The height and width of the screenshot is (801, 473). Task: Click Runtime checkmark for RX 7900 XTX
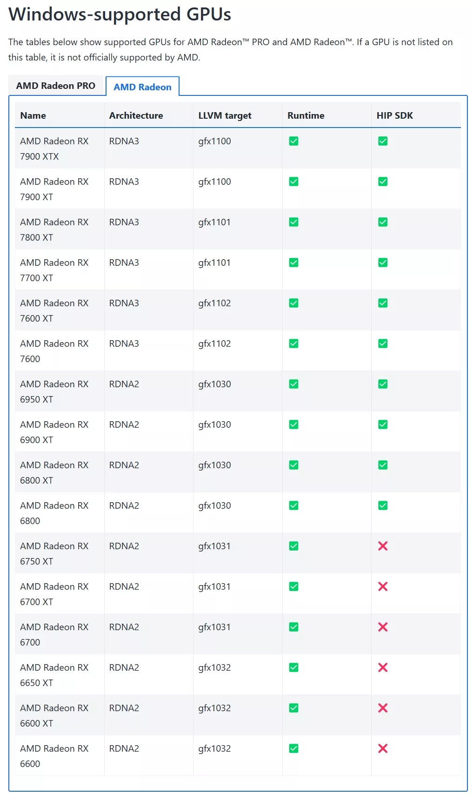click(293, 141)
